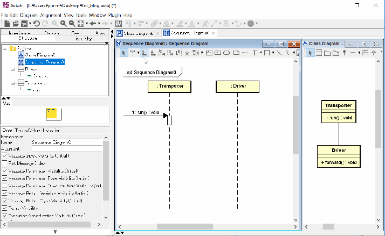Select the synchronous Message tool
Screen dimensions: 385x236
click(x=145, y=53)
